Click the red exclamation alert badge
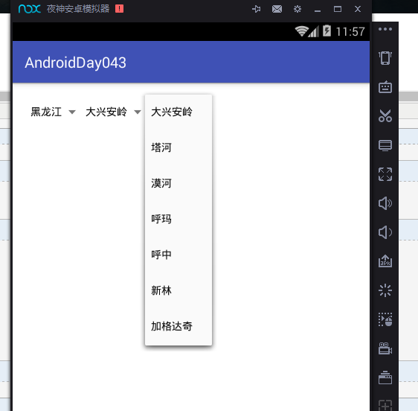 119,9
